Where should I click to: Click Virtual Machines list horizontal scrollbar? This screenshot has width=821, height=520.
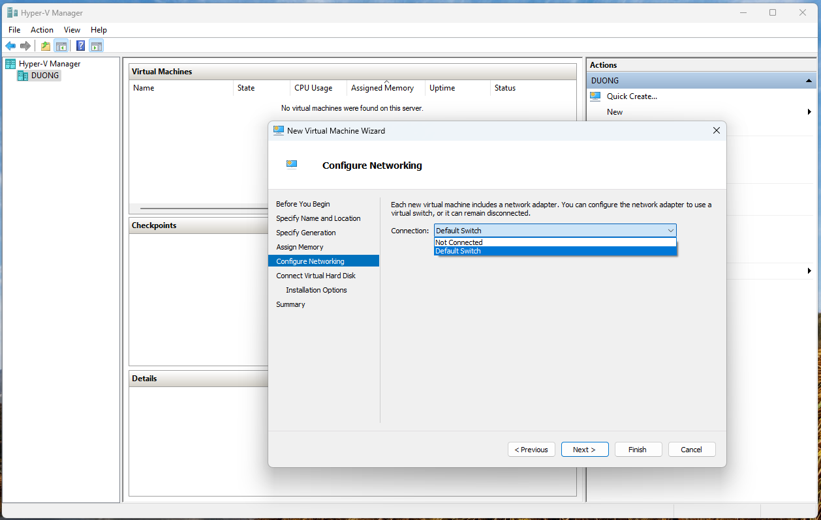pyautogui.click(x=204, y=209)
